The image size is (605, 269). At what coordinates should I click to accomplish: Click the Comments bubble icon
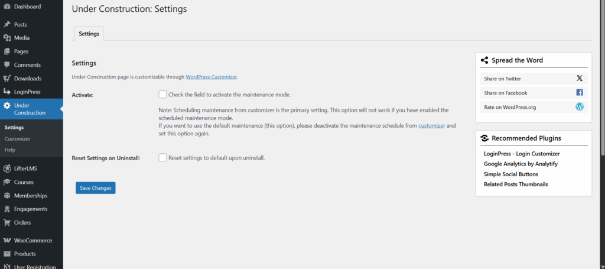[x=7, y=65]
